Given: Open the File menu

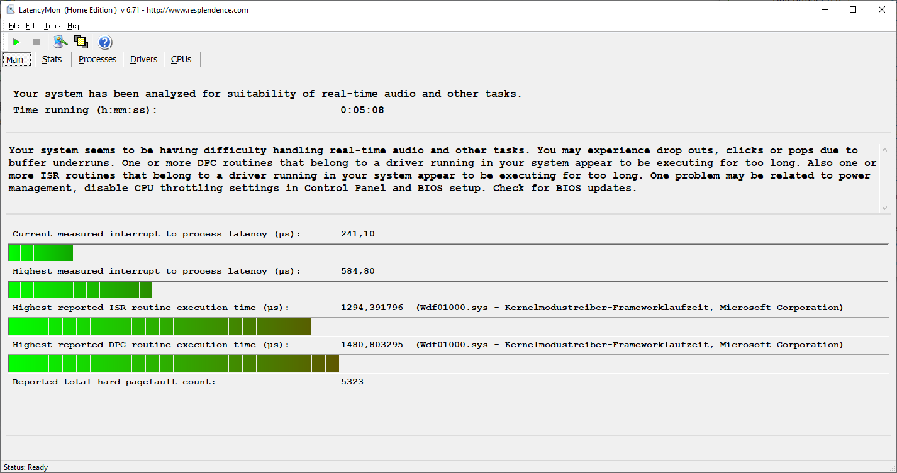Looking at the screenshot, I should (14, 26).
